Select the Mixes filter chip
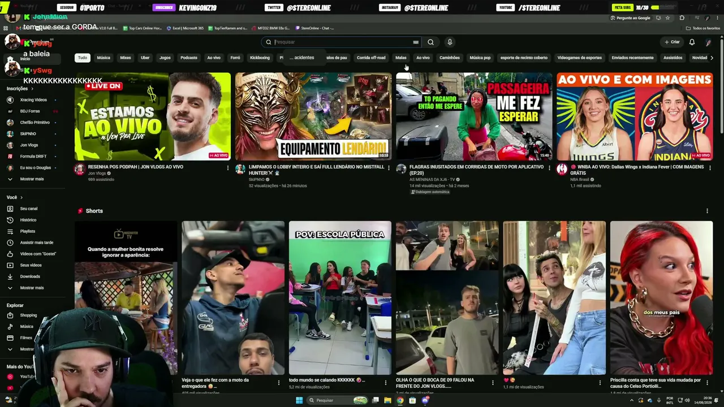The width and height of the screenshot is (724, 407). [x=126, y=58]
